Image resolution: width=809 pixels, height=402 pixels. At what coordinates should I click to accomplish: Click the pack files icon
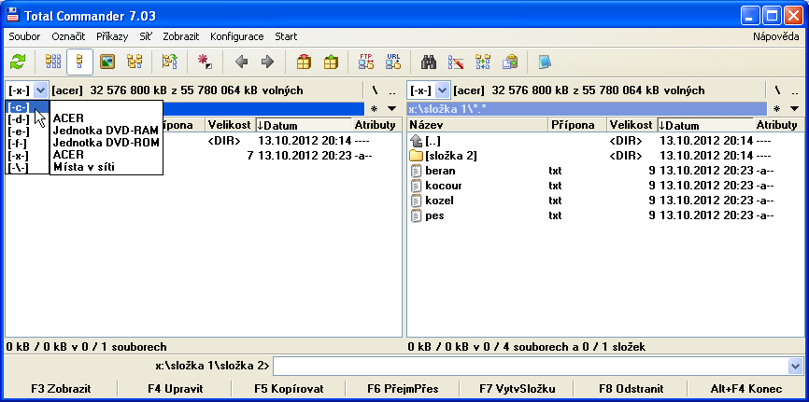[x=304, y=62]
